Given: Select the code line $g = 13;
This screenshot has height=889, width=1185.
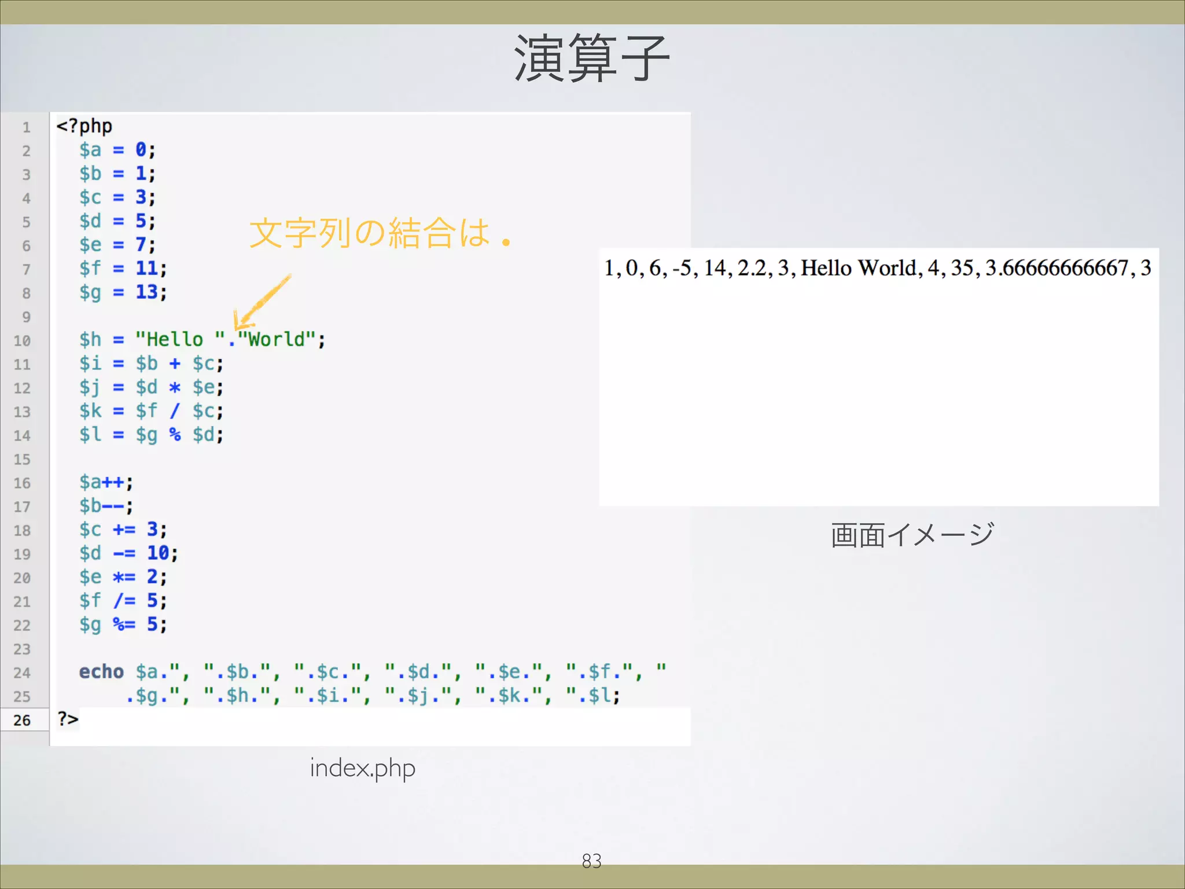Looking at the screenshot, I should click(x=123, y=292).
